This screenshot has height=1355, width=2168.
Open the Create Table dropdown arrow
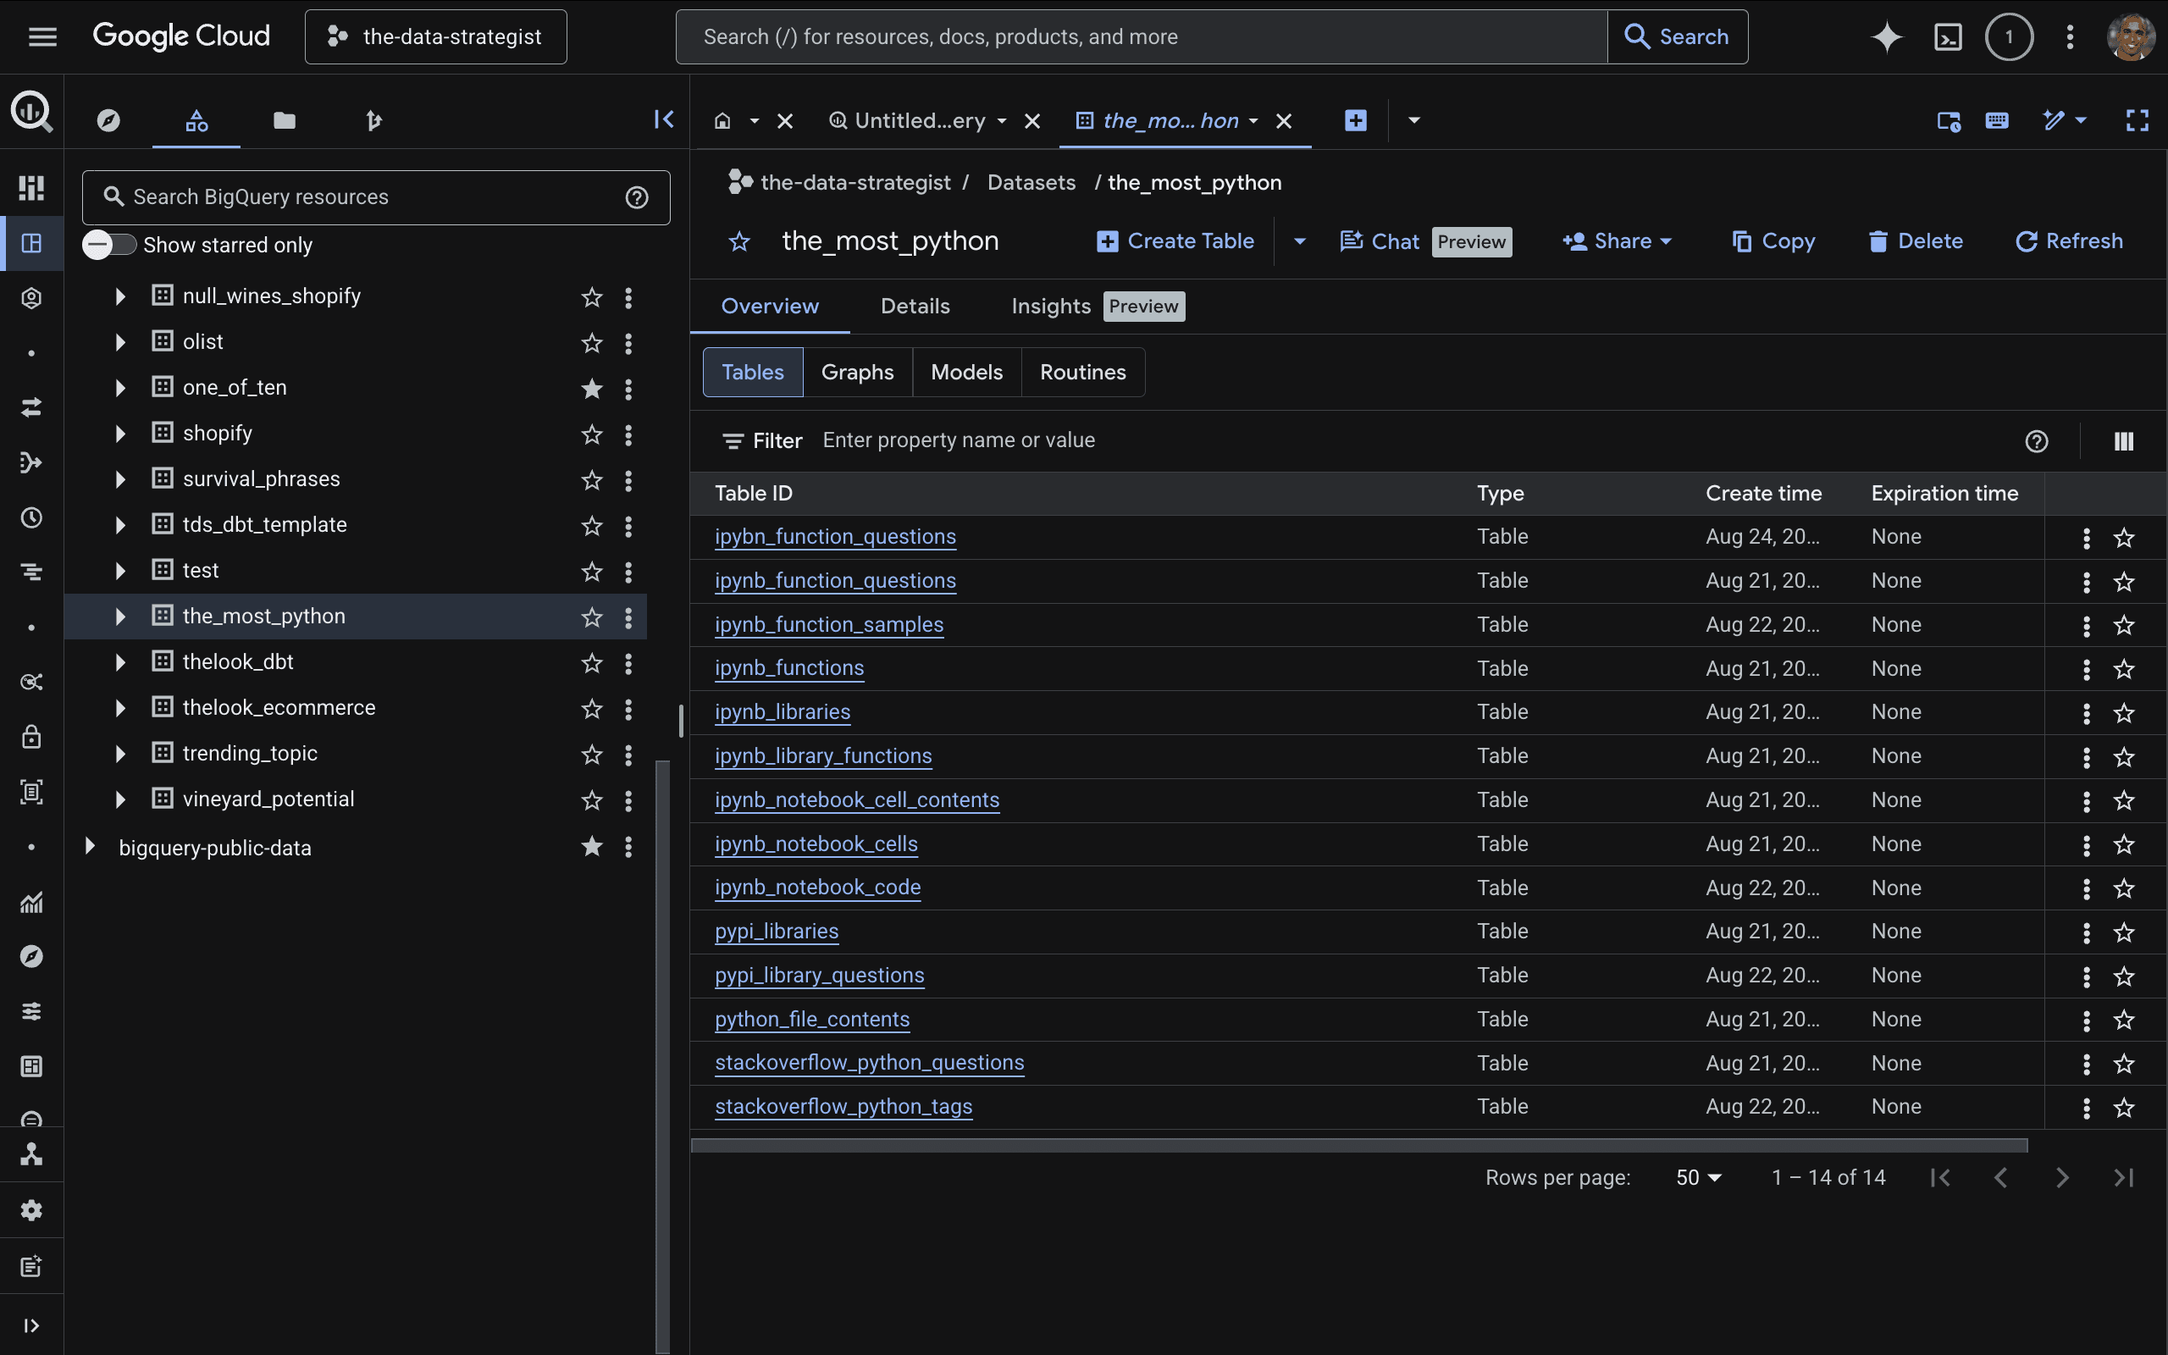click(x=1299, y=241)
